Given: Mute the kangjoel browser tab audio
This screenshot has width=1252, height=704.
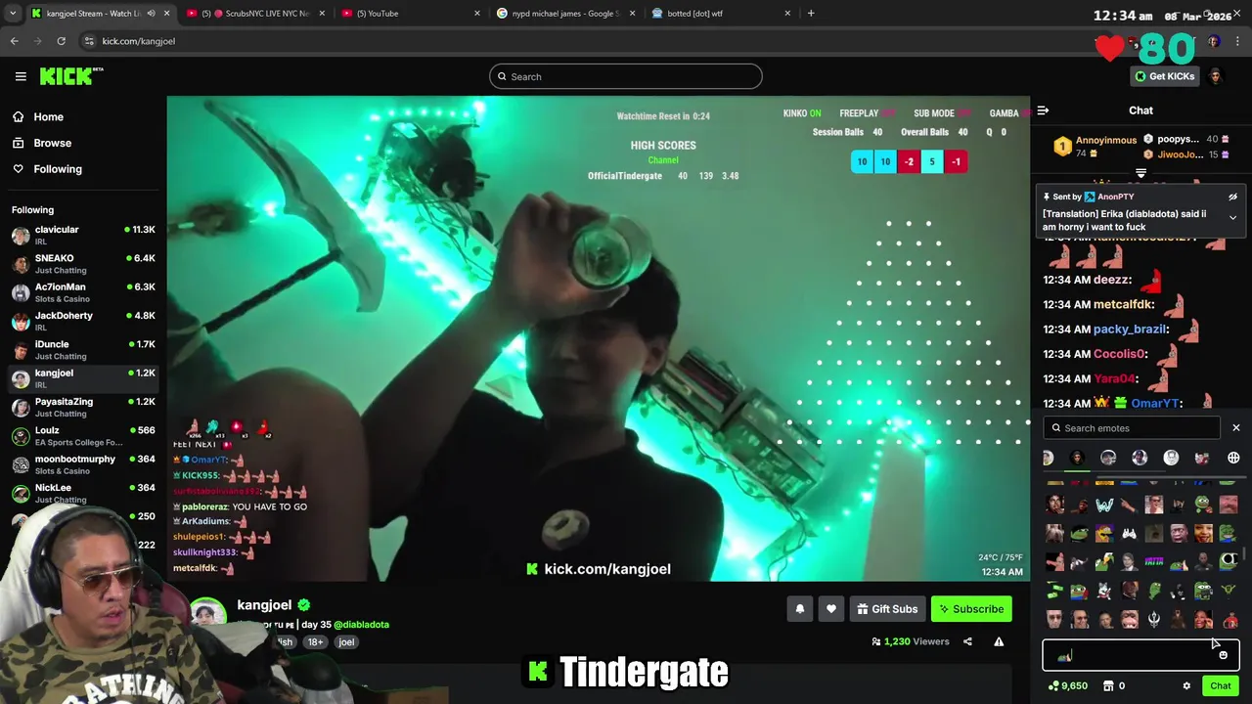Looking at the screenshot, I should coord(151,13).
